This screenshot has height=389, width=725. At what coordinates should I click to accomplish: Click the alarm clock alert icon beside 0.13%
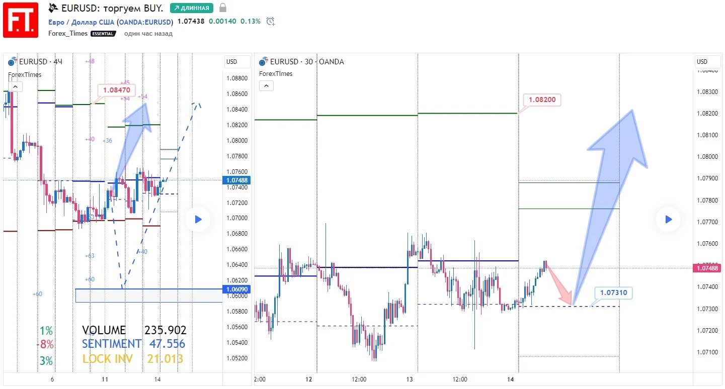271,21
